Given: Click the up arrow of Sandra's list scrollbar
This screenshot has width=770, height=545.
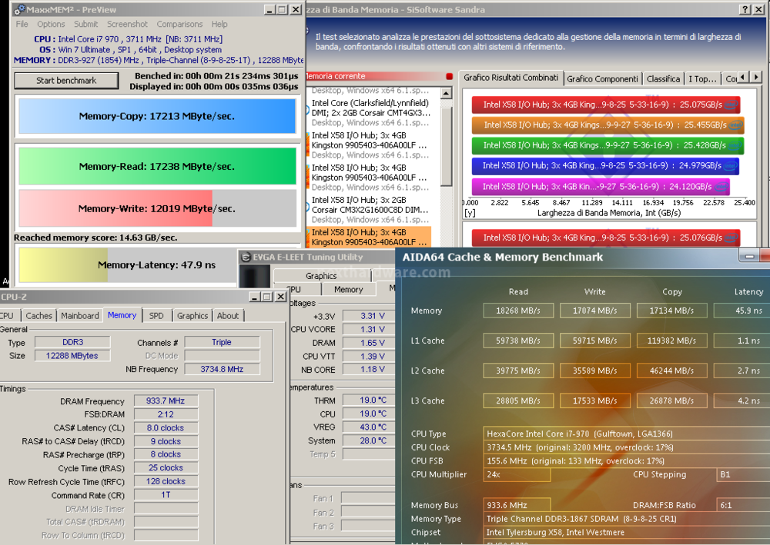Looking at the screenshot, I should pos(447,93).
